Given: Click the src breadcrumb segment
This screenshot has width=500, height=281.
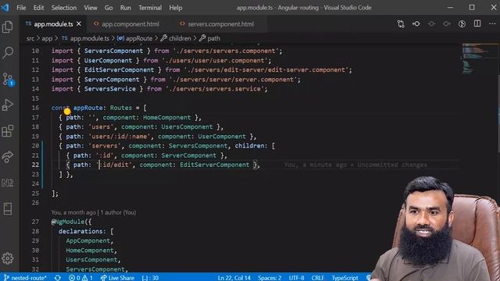Looking at the screenshot, I should click(x=30, y=38).
